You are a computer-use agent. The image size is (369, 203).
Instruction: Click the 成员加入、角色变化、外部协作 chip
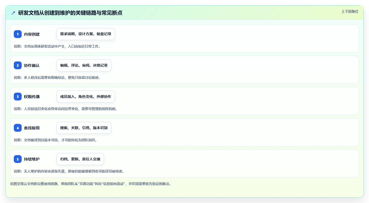tap(86, 97)
